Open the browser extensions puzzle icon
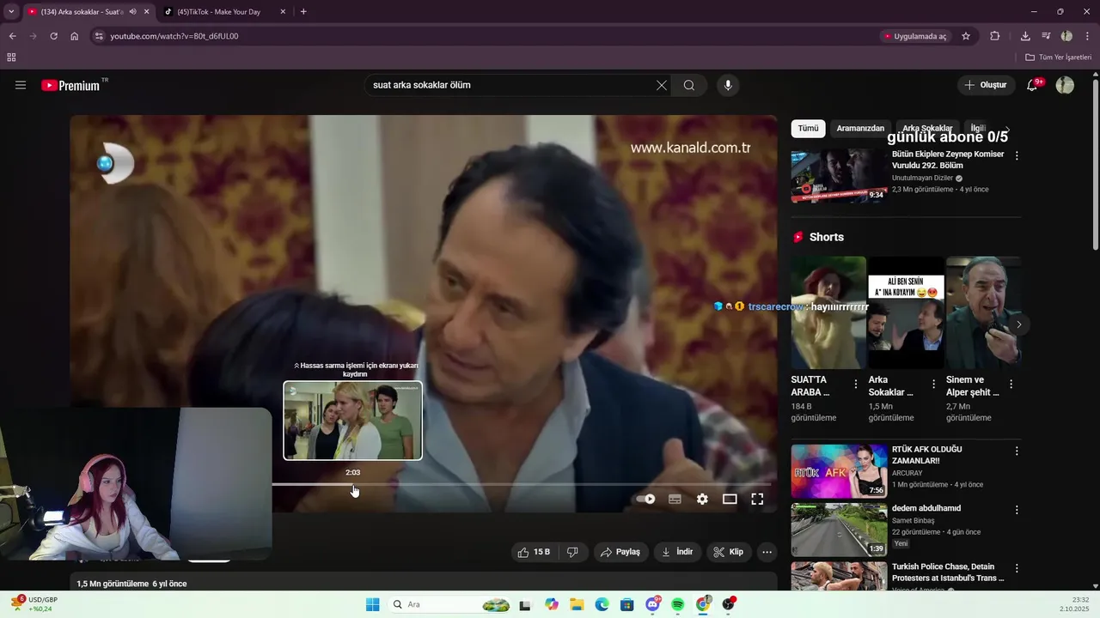The height and width of the screenshot is (618, 1100). (x=995, y=36)
